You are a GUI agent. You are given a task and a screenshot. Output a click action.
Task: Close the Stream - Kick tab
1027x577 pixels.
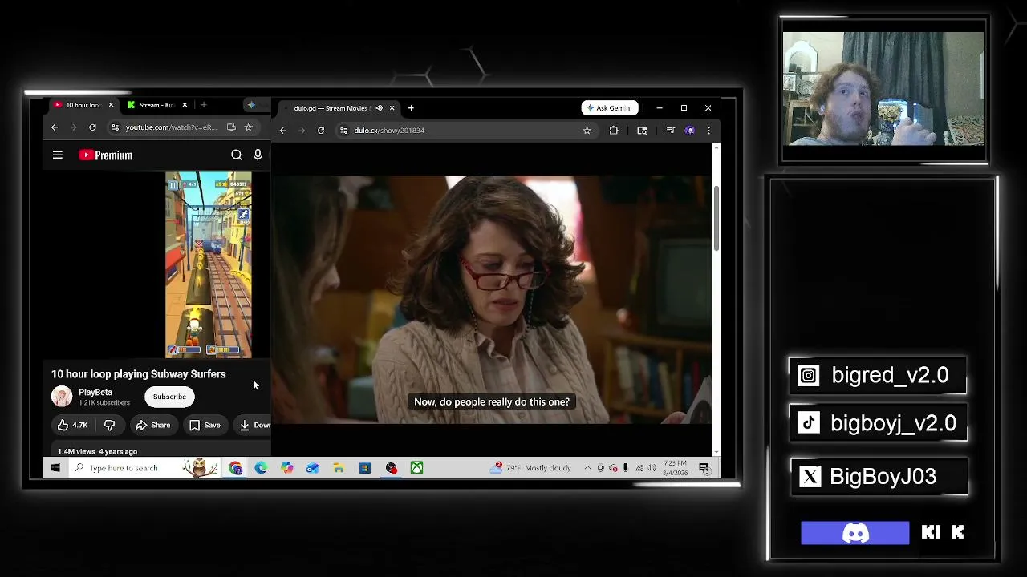pos(185,105)
